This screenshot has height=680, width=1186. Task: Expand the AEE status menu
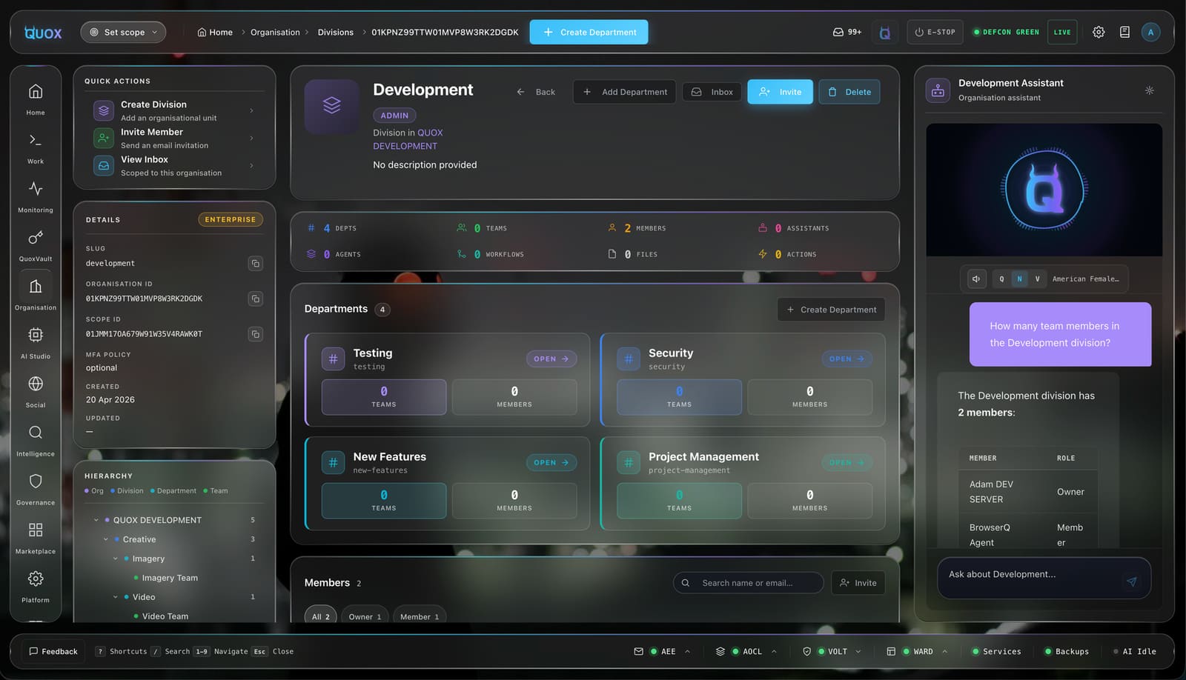coord(662,652)
